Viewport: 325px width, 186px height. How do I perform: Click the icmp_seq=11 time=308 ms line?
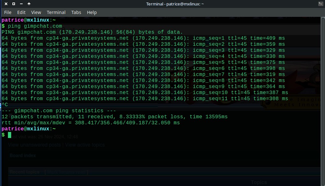pos(145,99)
